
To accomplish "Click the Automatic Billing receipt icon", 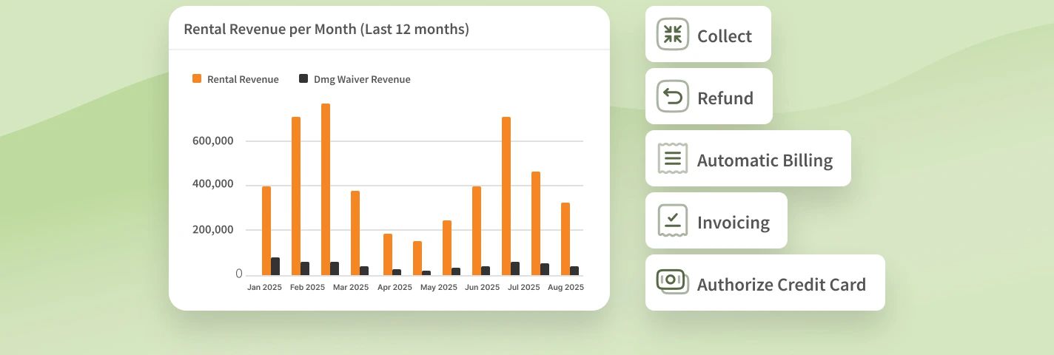I will click(673, 158).
